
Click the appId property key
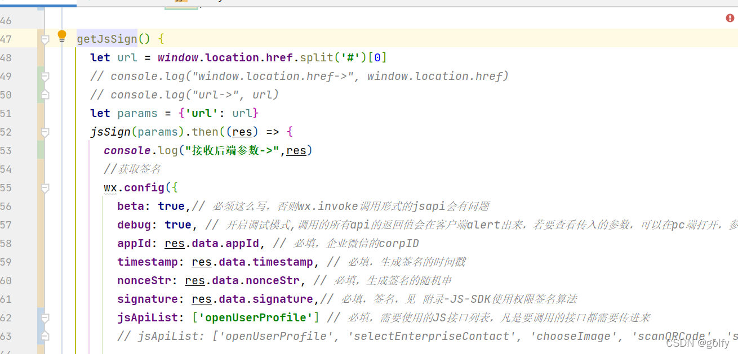[134, 244]
